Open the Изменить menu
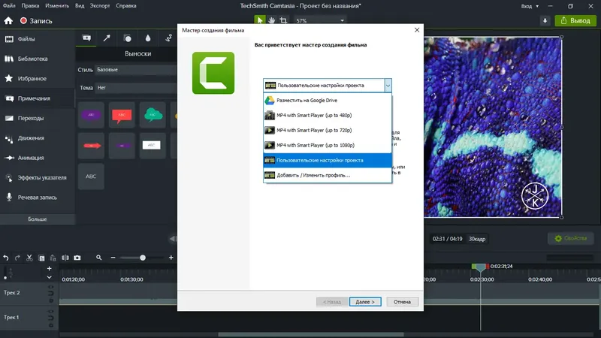The height and width of the screenshot is (338, 601). pos(57,6)
